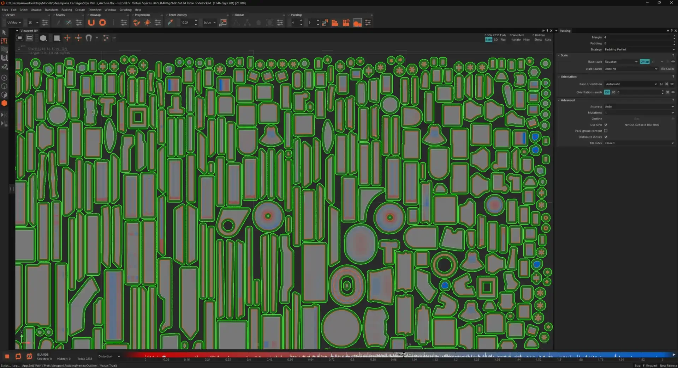Open Packing toolbar settings sliders icon
This screenshot has width=678, height=368.
click(x=368, y=23)
